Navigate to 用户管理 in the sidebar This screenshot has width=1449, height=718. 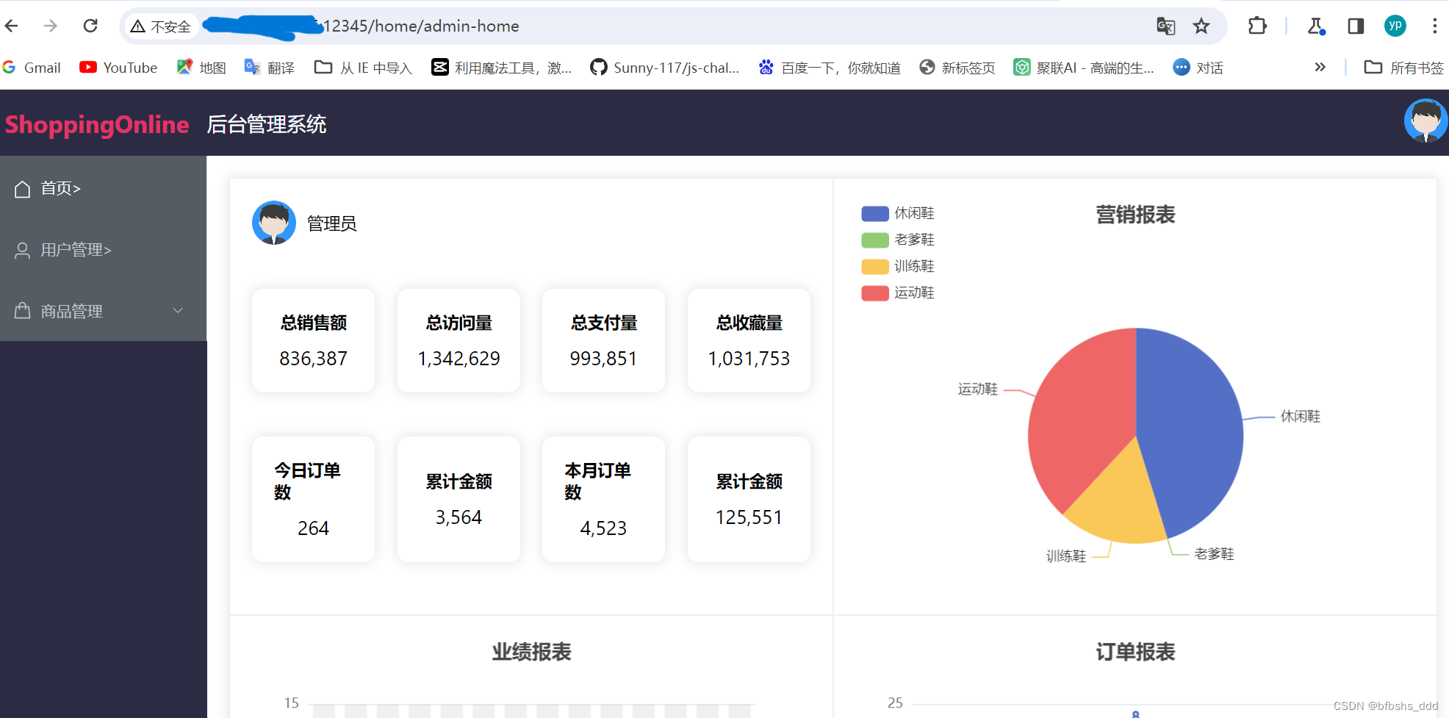(76, 250)
